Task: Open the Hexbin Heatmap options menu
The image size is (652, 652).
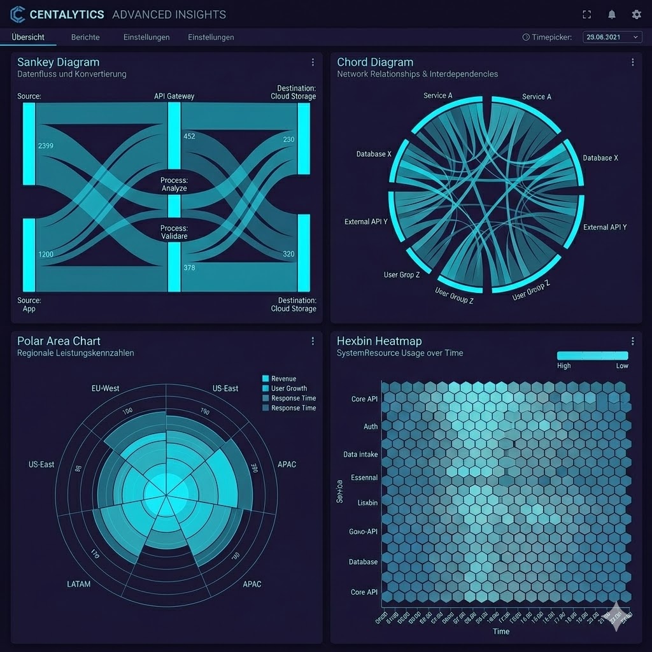Action: 632,341
